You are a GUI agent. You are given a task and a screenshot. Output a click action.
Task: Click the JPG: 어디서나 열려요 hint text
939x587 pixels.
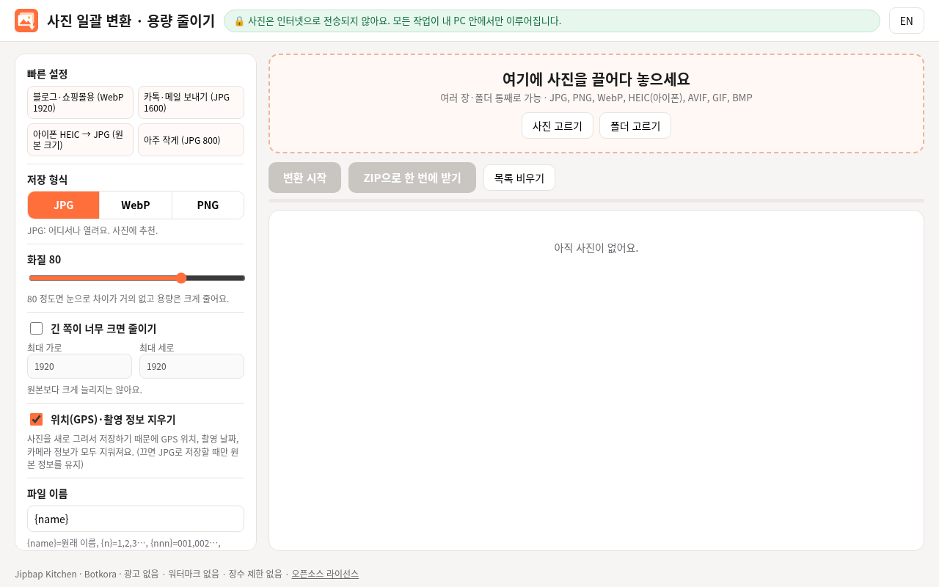tap(92, 230)
